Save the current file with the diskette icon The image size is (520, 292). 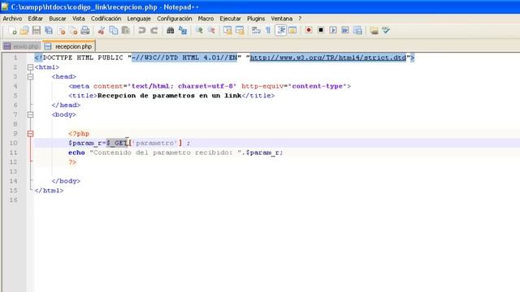[37, 31]
